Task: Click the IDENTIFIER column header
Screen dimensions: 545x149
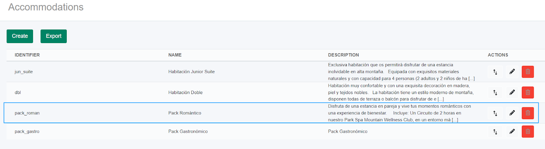Action: pos(27,55)
